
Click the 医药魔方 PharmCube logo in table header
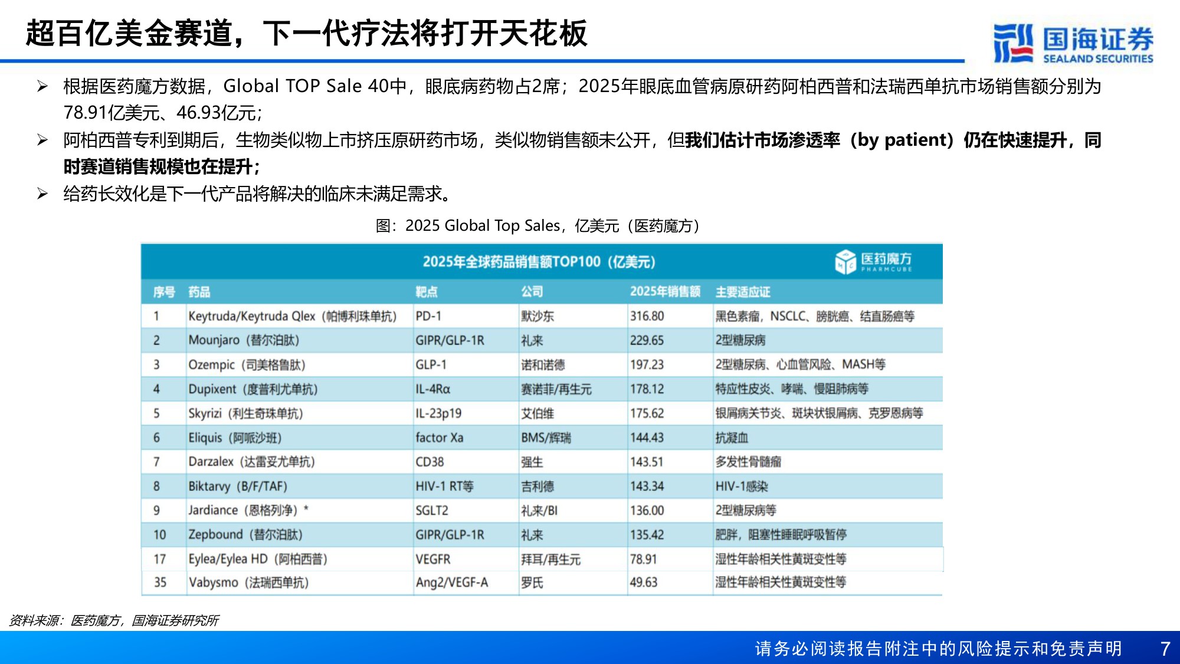click(873, 261)
